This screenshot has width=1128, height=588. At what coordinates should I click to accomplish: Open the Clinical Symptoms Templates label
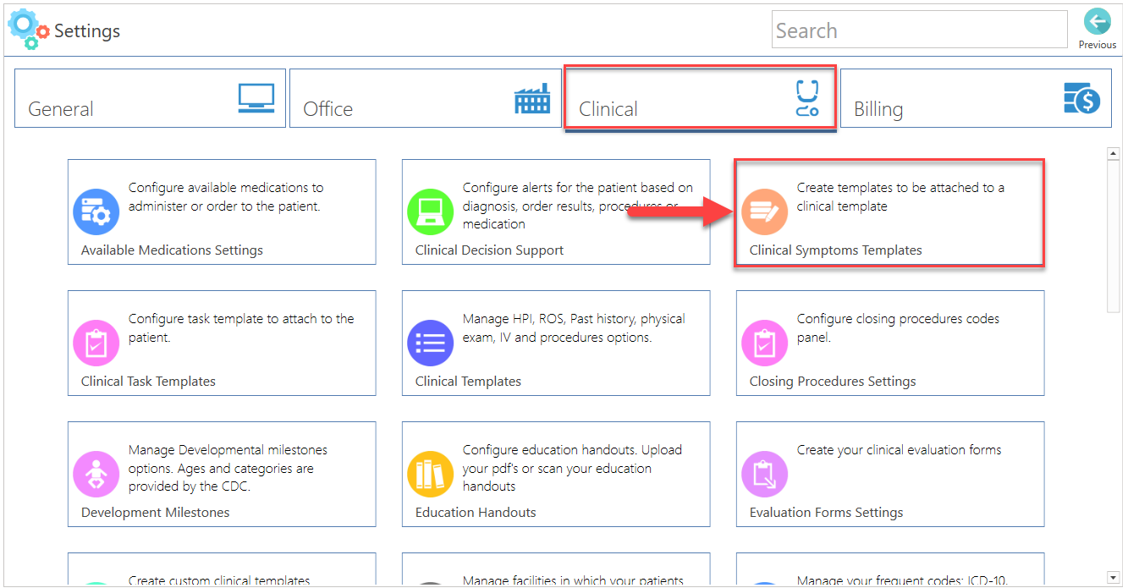click(835, 250)
